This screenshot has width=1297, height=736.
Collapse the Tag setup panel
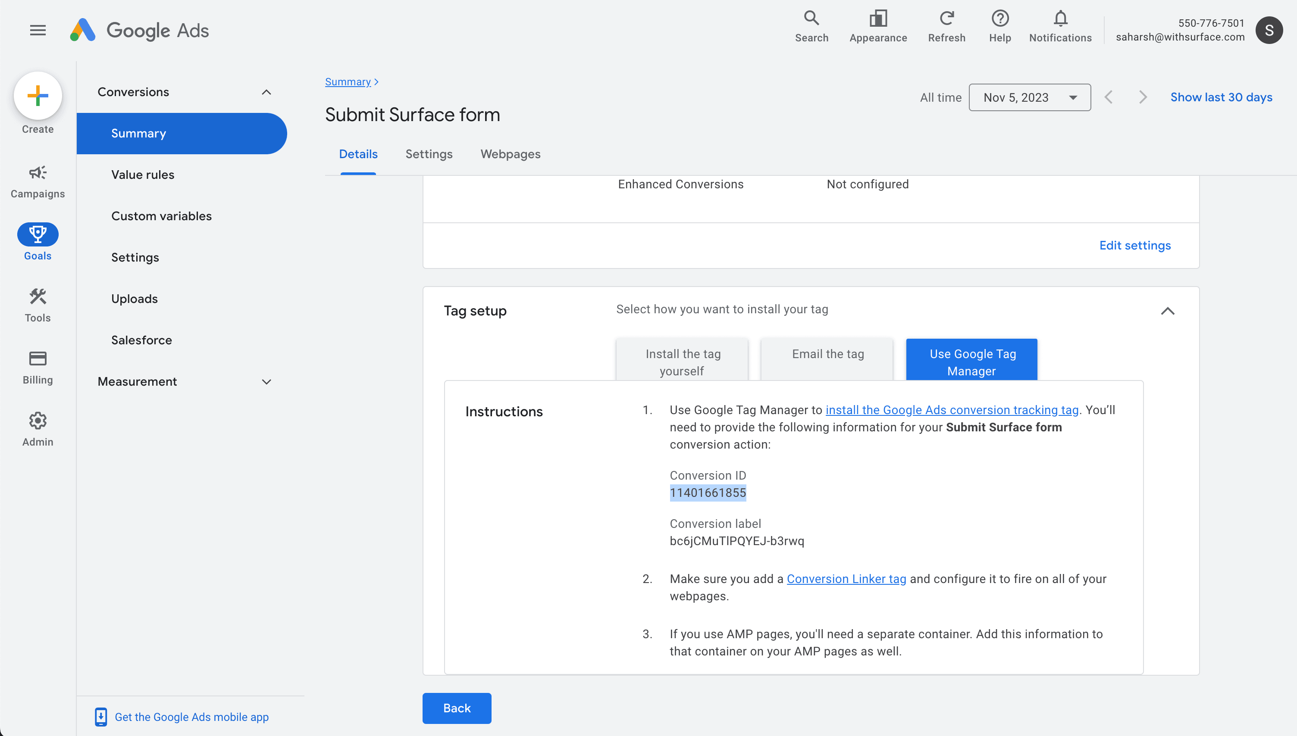click(x=1167, y=311)
